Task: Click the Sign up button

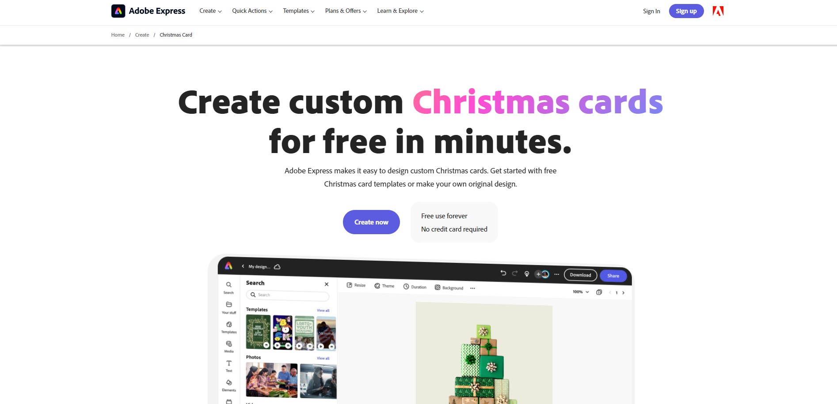Action: pos(686,11)
